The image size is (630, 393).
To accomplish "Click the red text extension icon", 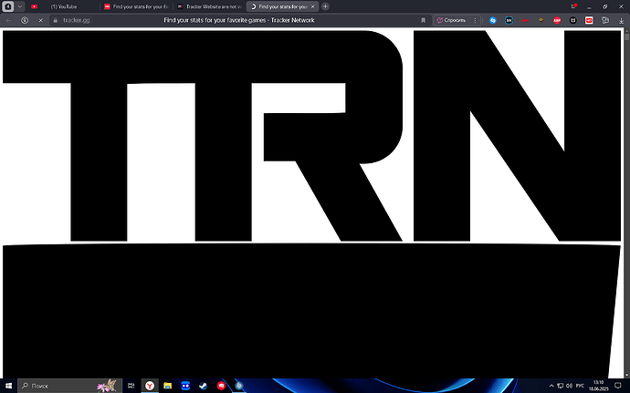I will point(525,20).
